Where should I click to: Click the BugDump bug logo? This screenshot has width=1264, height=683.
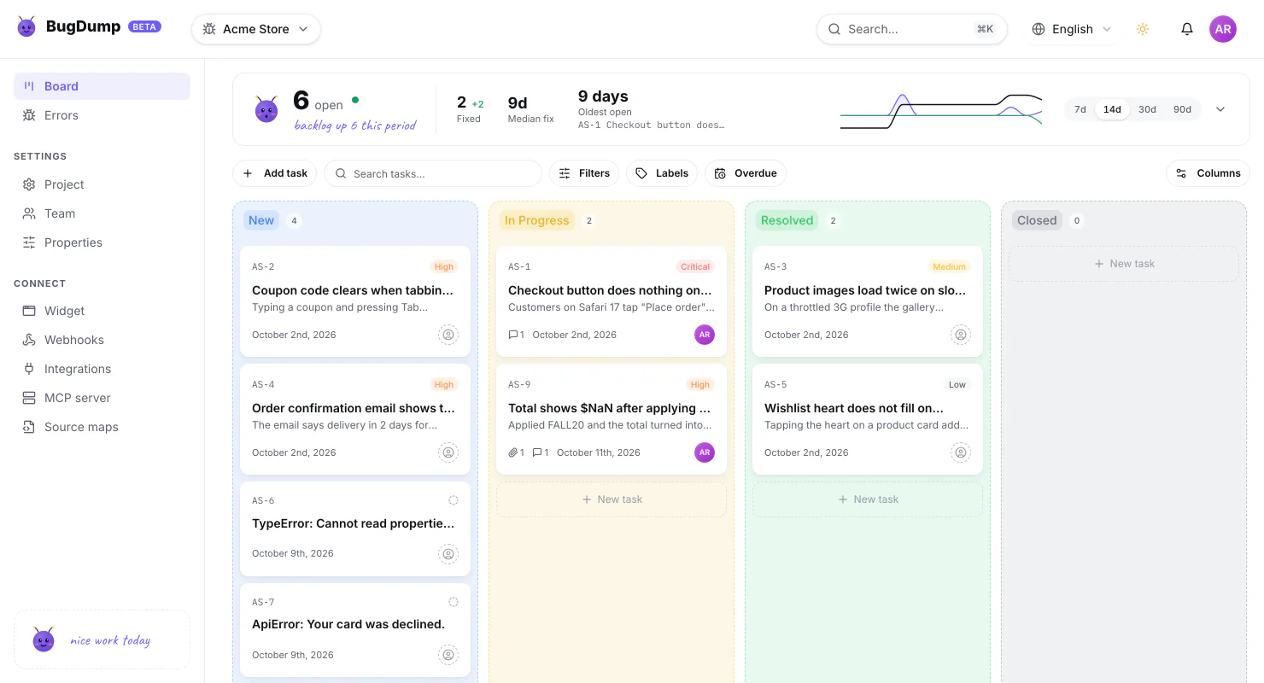pyautogui.click(x=26, y=26)
